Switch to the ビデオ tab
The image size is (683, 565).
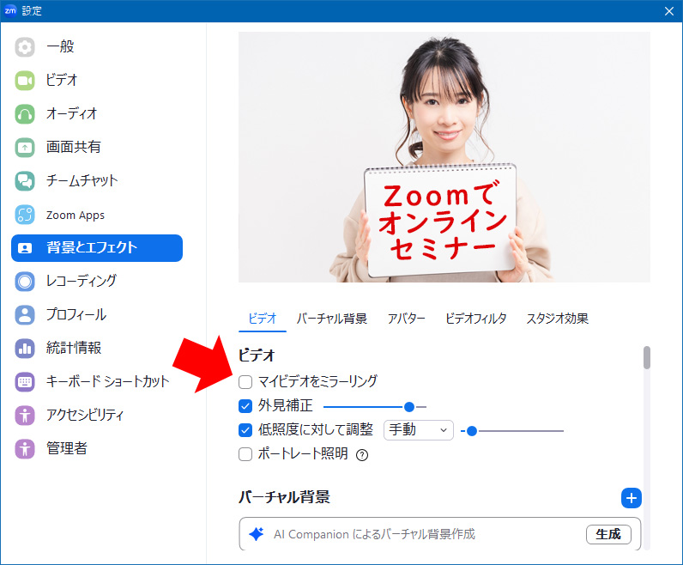(263, 319)
